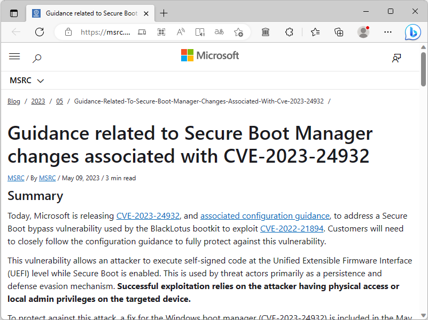Go to the Blog breadcrumb link

coord(14,101)
